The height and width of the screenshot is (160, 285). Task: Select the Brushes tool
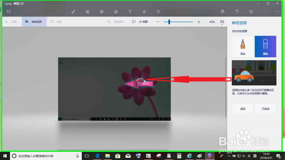tap(73, 12)
